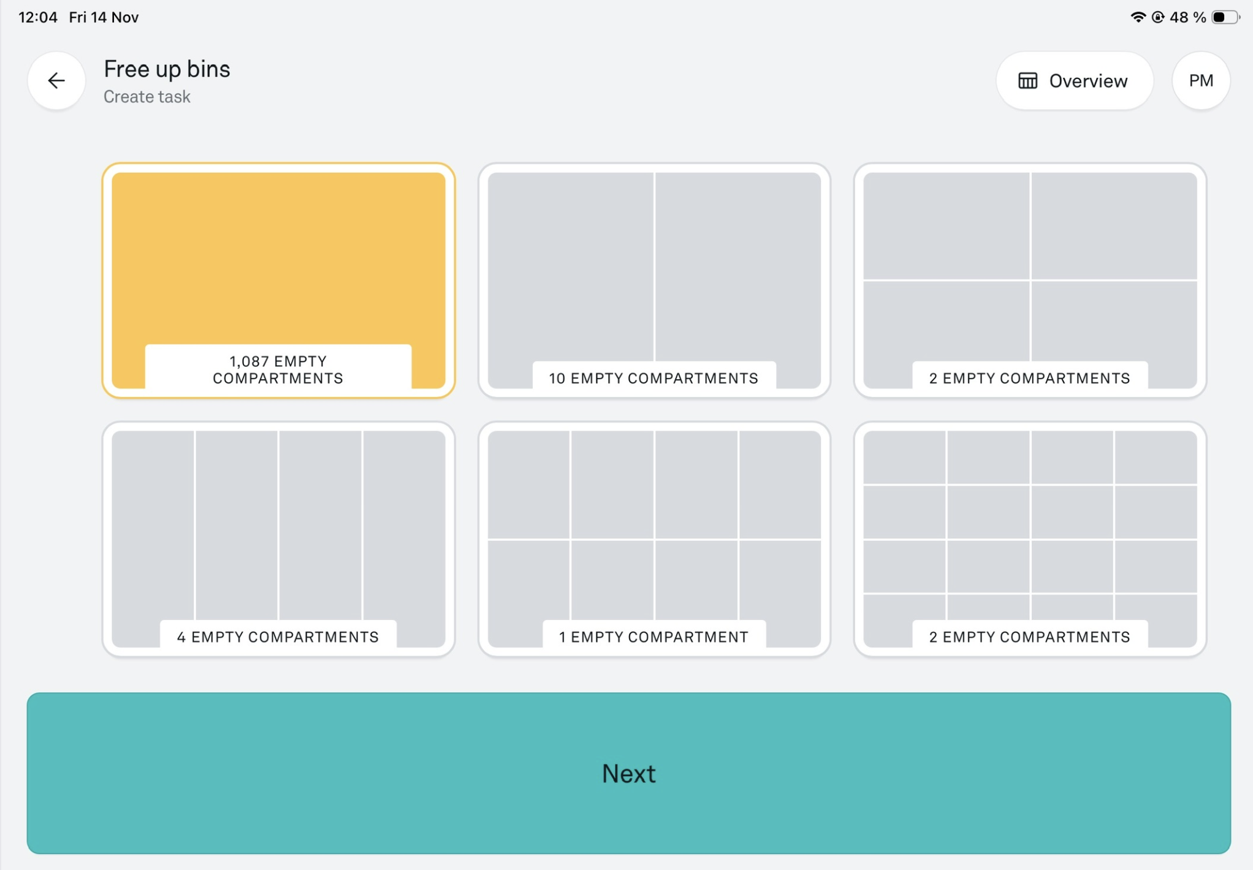Tap the 1,087 EMPTY COMPARTMENTS label

pyautogui.click(x=278, y=369)
